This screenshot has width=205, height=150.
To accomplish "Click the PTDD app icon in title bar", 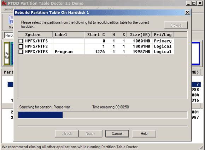I will pos(4,3).
